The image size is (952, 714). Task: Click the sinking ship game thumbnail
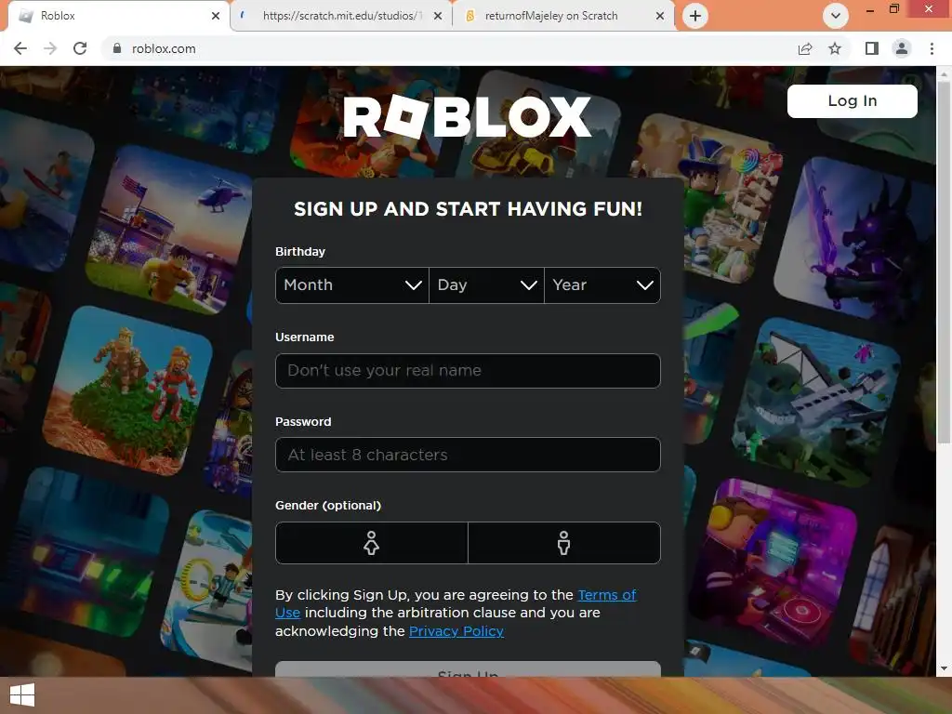(818, 401)
